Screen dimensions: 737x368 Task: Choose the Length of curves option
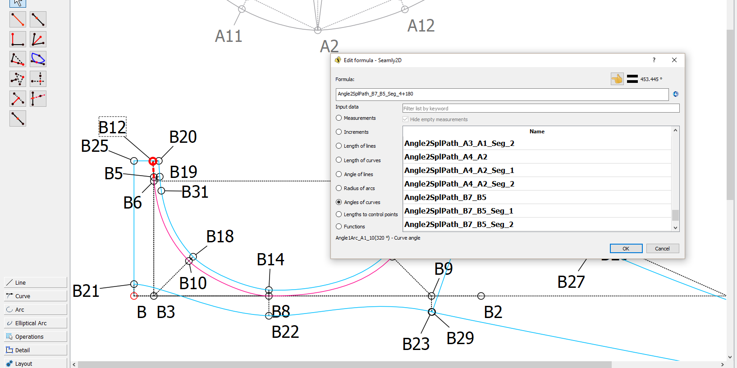coord(339,160)
